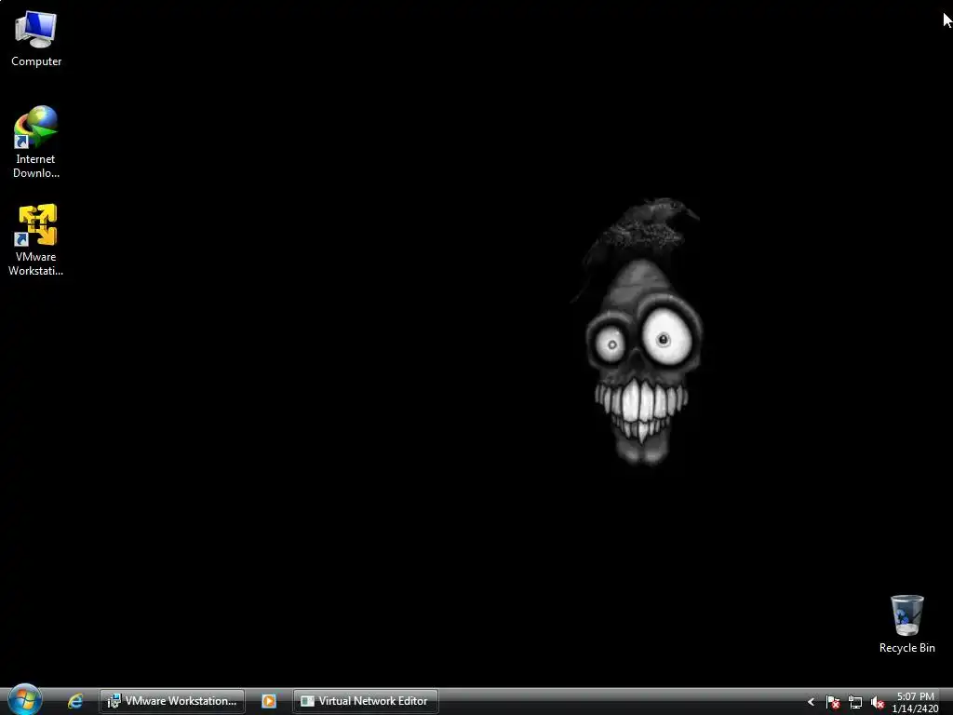Viewport: 953px width, 715px height.
Task: Open the Computer desktop icon
Action: pos(36,39)
